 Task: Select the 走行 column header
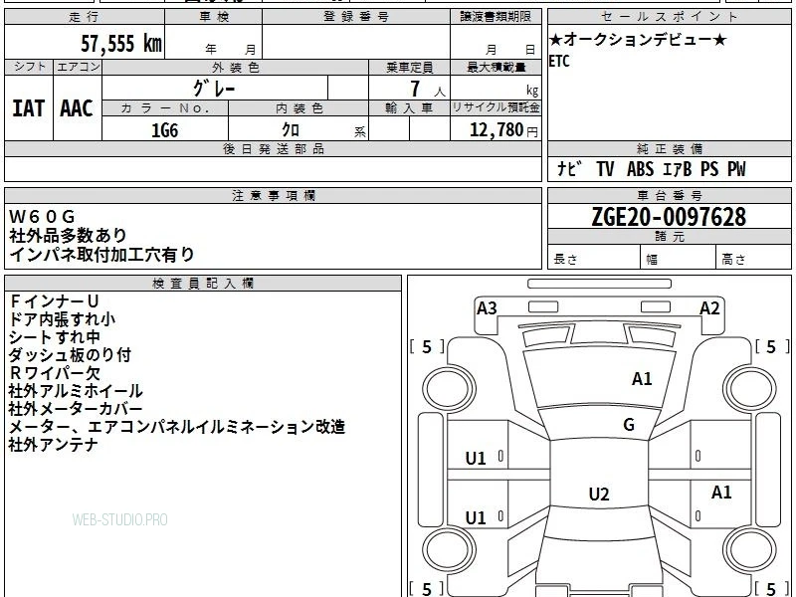pyautogui.click(x=85, y=17)
